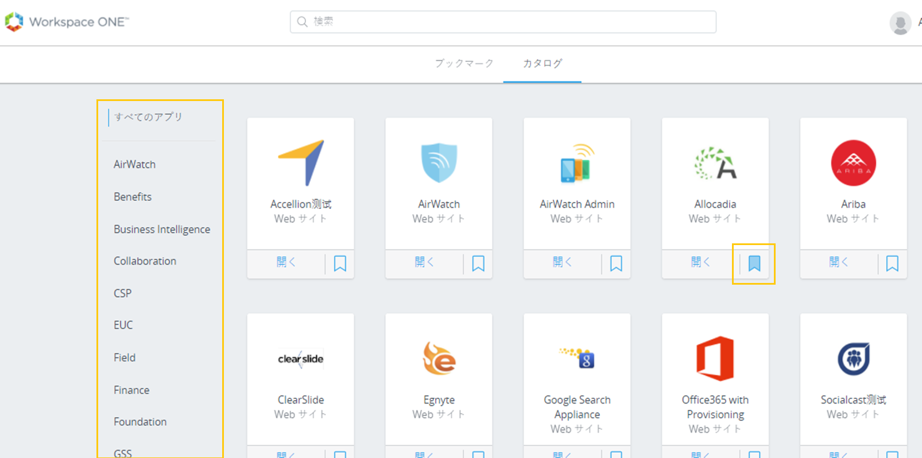Click the Allocadia app icon
The width and height of the screenshot is (922, 458).
coord(715,163)
